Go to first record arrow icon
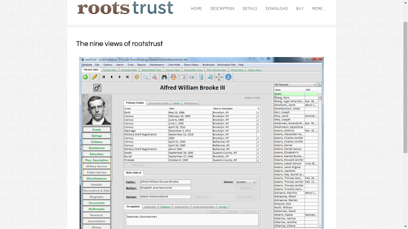This screenshot has width=408, height=229. pyautogui.click(x=103, y=77)
